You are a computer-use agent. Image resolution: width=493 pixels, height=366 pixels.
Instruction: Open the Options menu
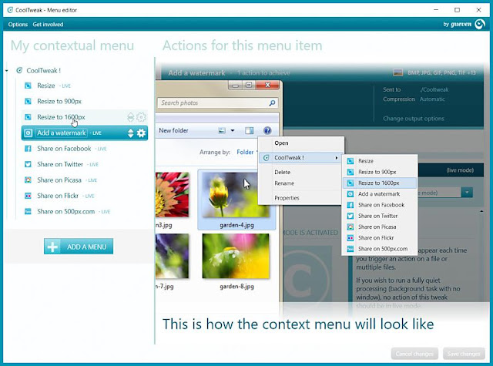[18, 24]
